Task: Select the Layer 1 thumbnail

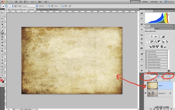Action: pyautogui.click(x=153, y=85)
